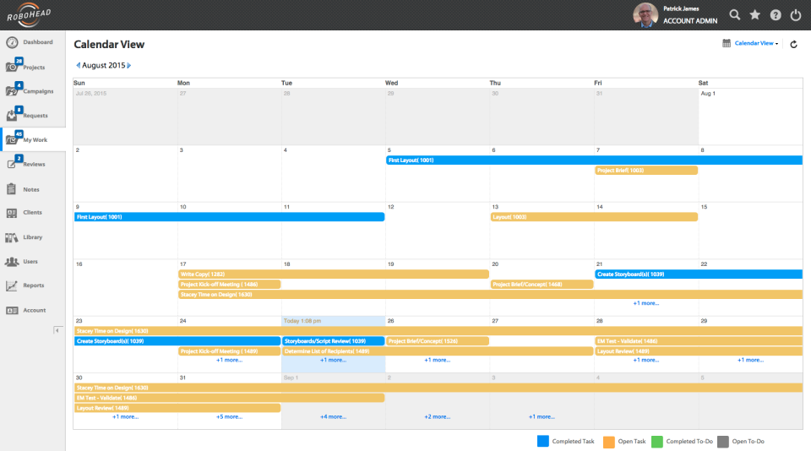
Task: Open Write Copy (1282) task bar
Action: (333, 274)
